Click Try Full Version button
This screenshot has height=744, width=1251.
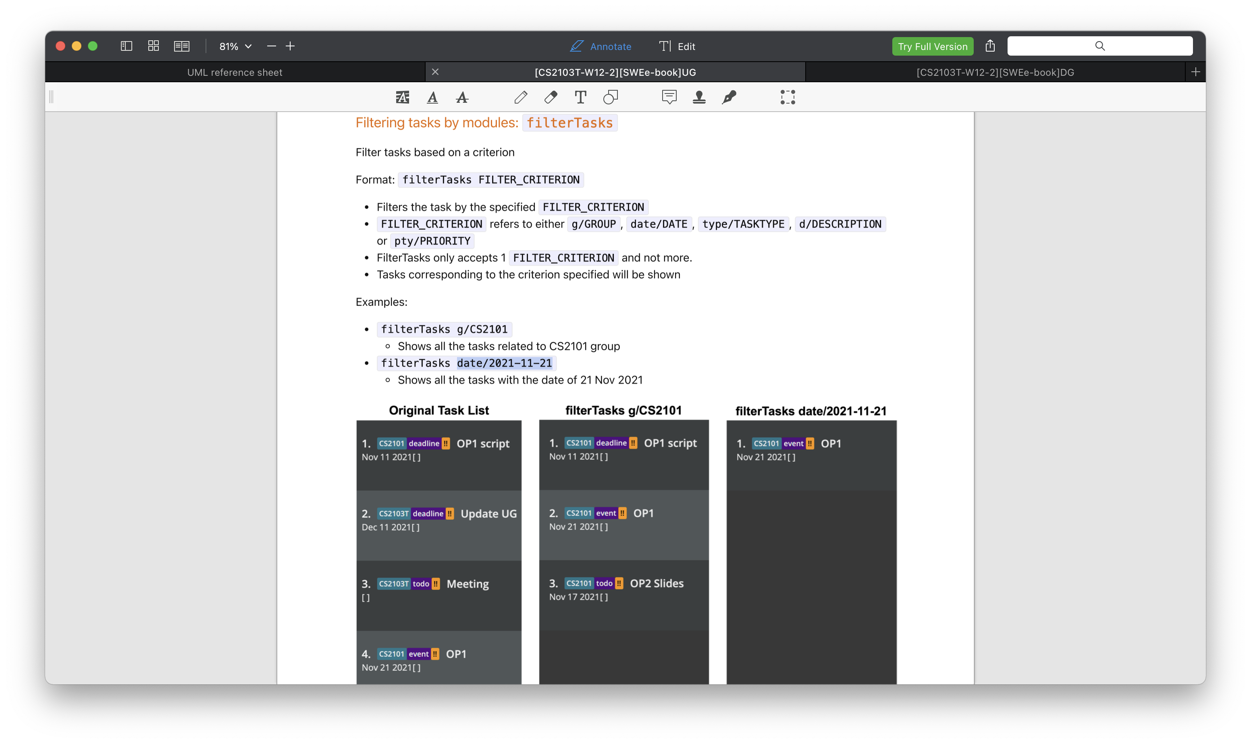click(x=932, y=46)
